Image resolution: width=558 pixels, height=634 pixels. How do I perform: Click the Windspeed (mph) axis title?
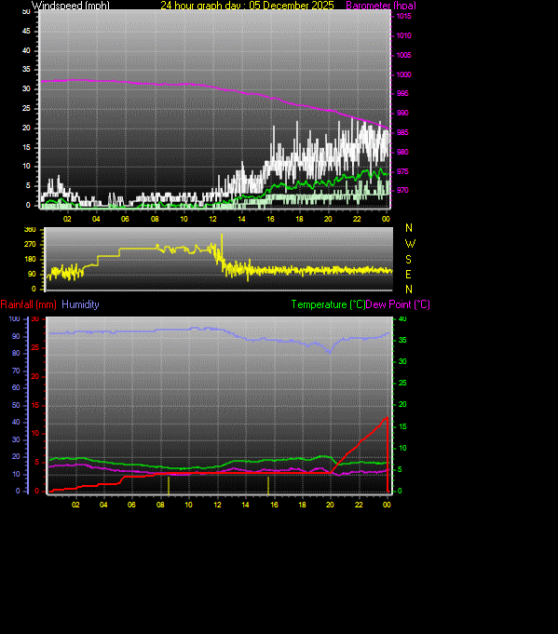71,6
